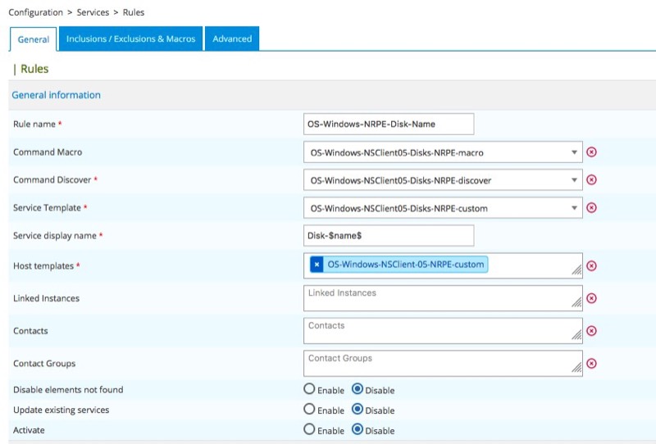656x444 pixels.
Task: Clear the Command Macro selection with red icon
Action: [x=591, y=152]
